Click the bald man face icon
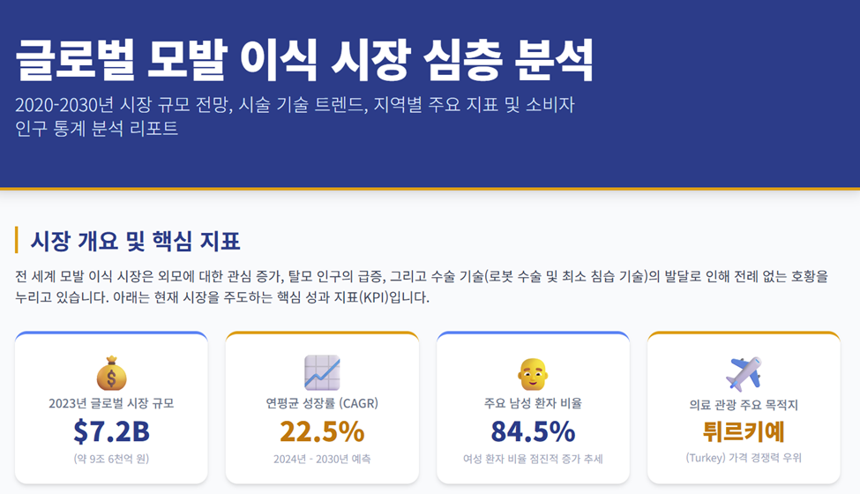 (x=533, y=374)
